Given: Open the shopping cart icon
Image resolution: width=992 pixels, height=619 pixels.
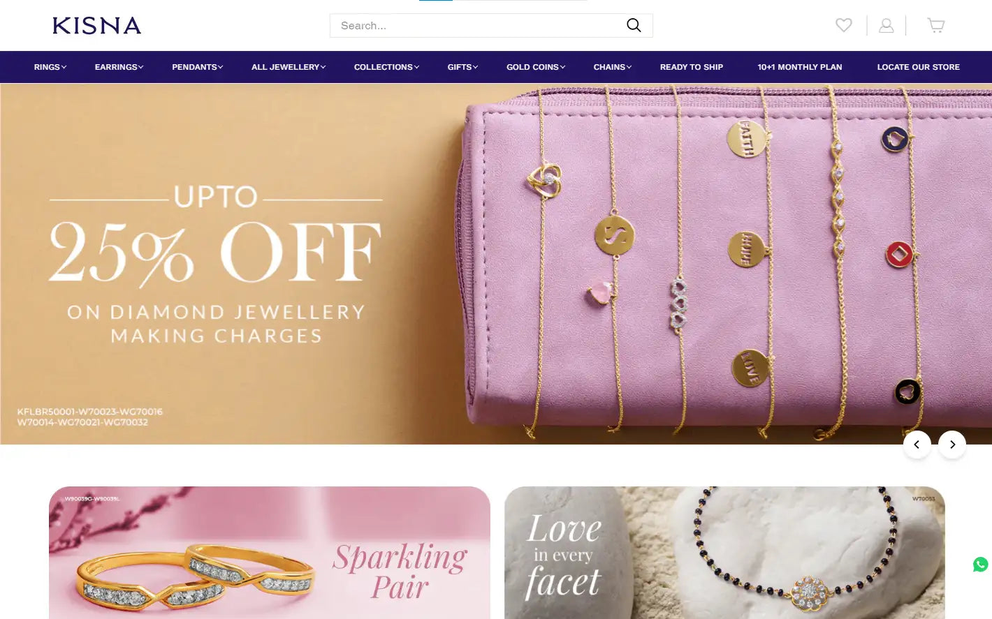Looking at the screenshot, I should click(x=936, y=25).
